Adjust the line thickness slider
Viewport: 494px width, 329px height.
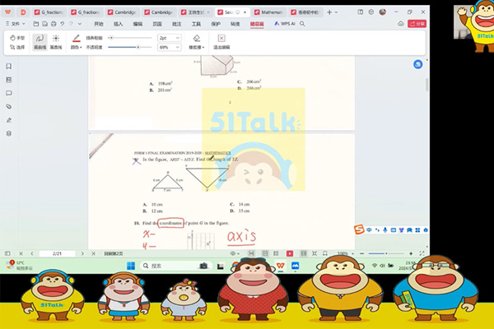(x=130, y=38)
